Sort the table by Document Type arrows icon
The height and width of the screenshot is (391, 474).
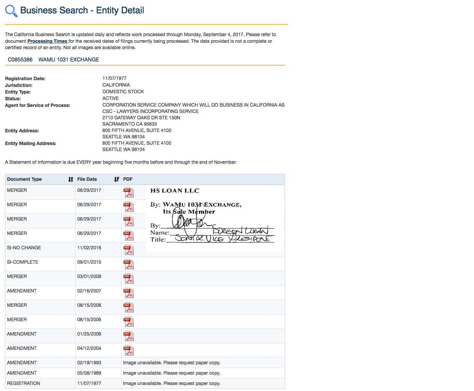[71, 179]
